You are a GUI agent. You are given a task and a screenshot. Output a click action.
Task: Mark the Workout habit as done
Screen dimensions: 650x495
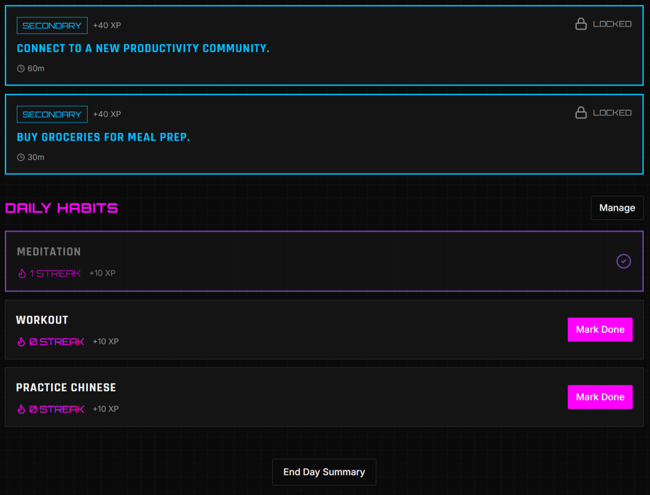pyautogui.click(x=600, y=329)
